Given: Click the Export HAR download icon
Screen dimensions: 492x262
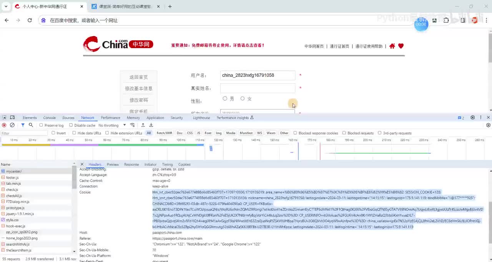Looking at the screenshot, I should (151, 125).
